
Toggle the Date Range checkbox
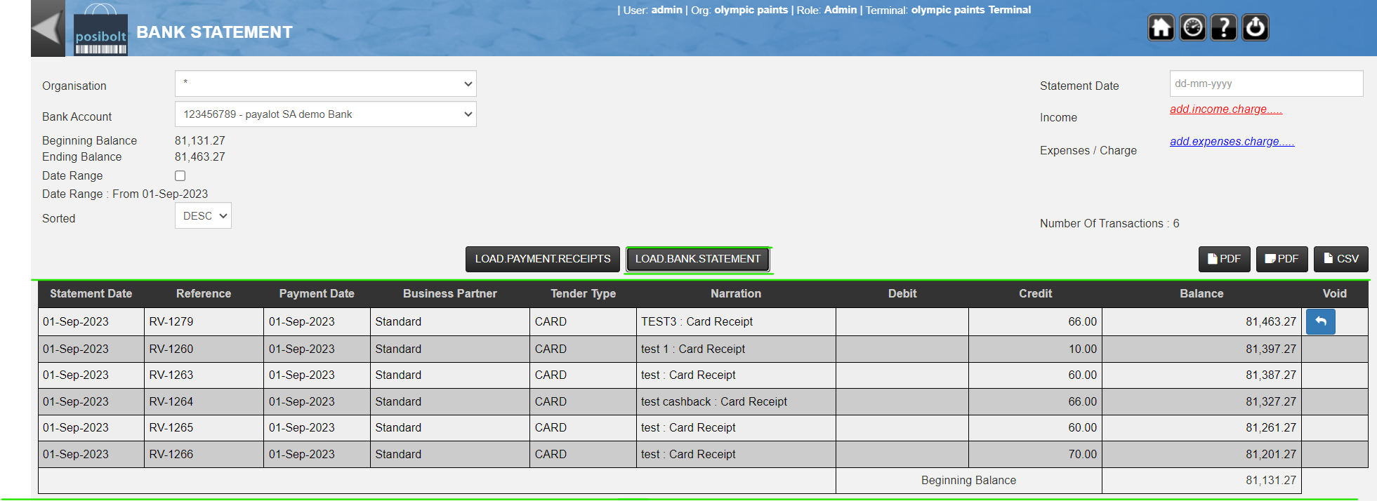click(180, 176)
